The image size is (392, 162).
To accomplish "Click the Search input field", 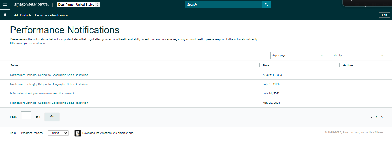I will point(224,5).
